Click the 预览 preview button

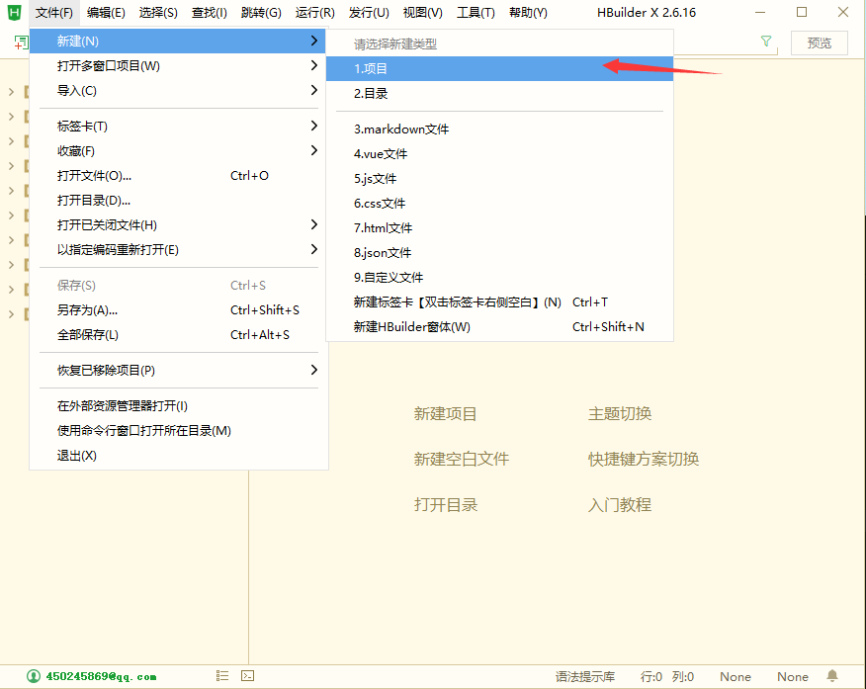point(819,43)
